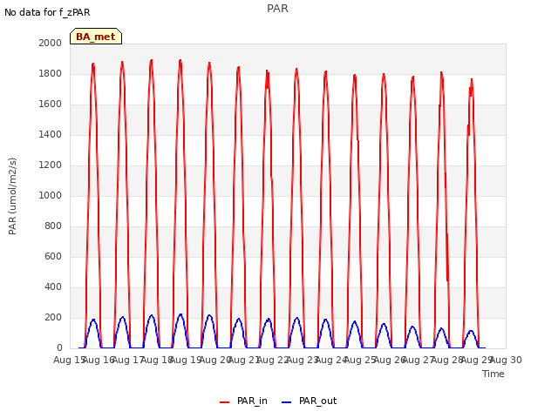The image size is (558, 418).
Task: Toggle the PAR_in legend entry
Action: (243, 401)
